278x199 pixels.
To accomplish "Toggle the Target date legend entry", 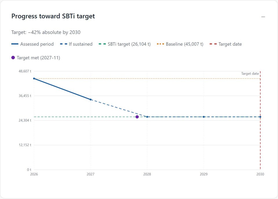I will point(226,44).
